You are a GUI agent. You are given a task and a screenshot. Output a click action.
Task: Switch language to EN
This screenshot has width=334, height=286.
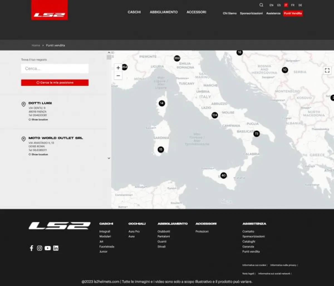tap(271, 5)
